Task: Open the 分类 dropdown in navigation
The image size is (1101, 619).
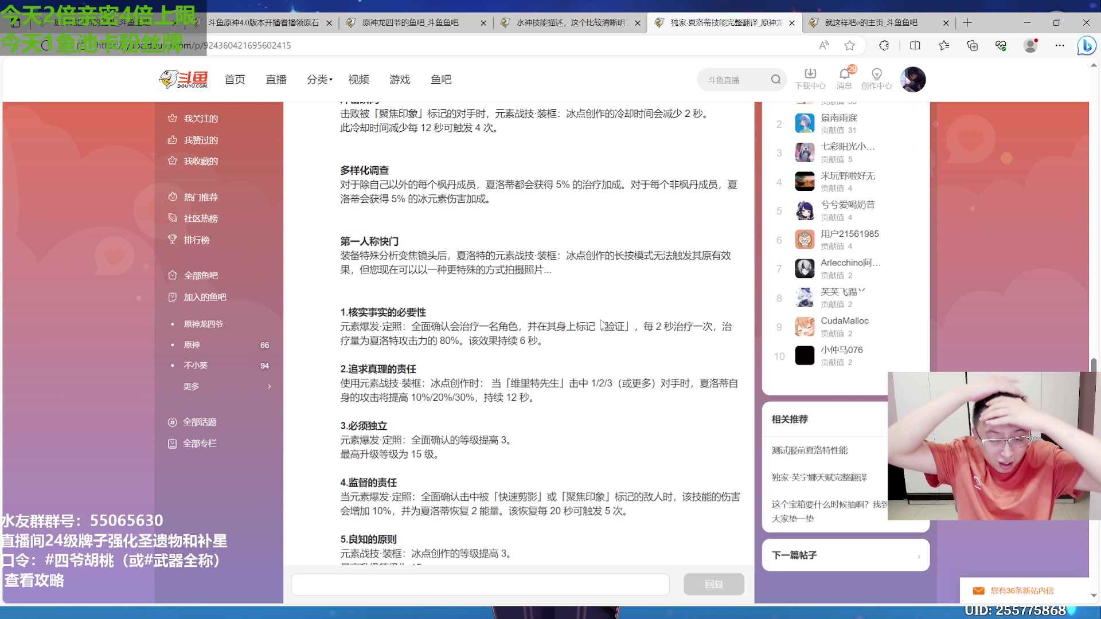Action: click(319, 80)
